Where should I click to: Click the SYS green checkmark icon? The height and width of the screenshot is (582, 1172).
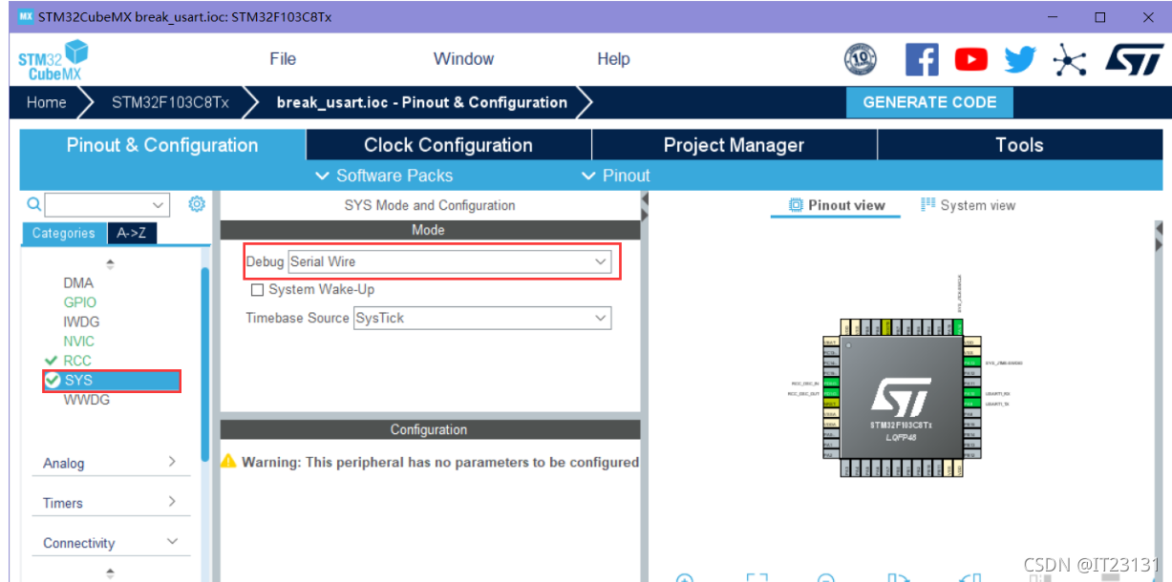[53, 381]
